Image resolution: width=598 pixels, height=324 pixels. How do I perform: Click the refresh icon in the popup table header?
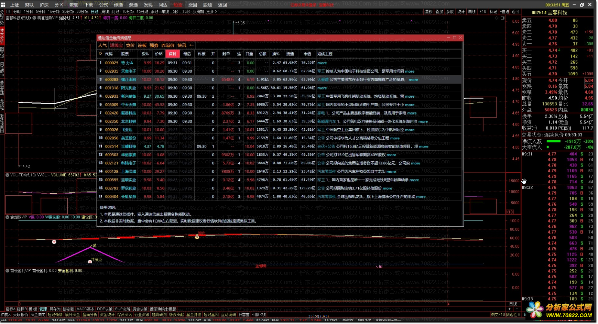100,54
